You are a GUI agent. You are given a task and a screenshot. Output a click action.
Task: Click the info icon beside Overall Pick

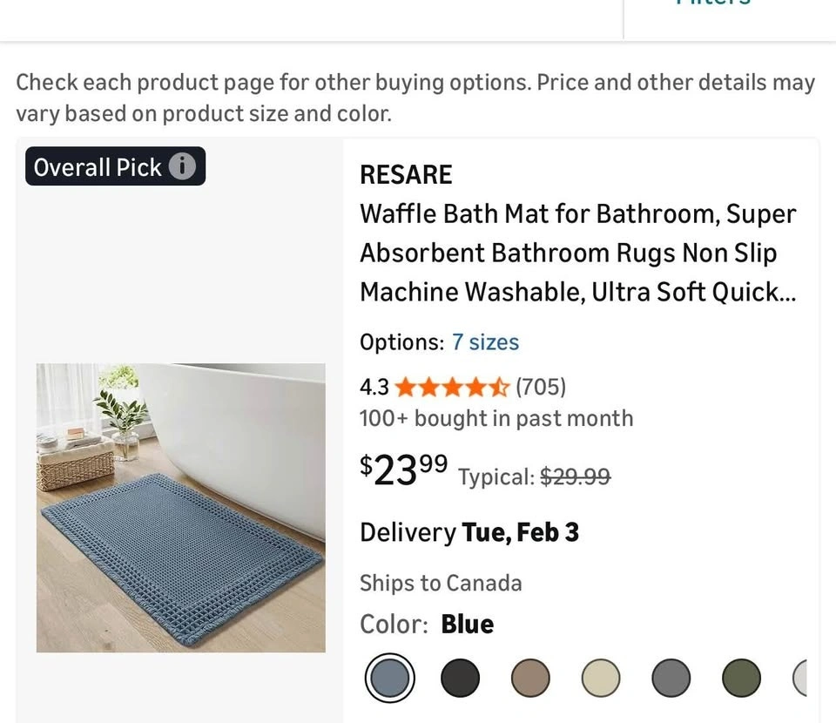(182, 166)
